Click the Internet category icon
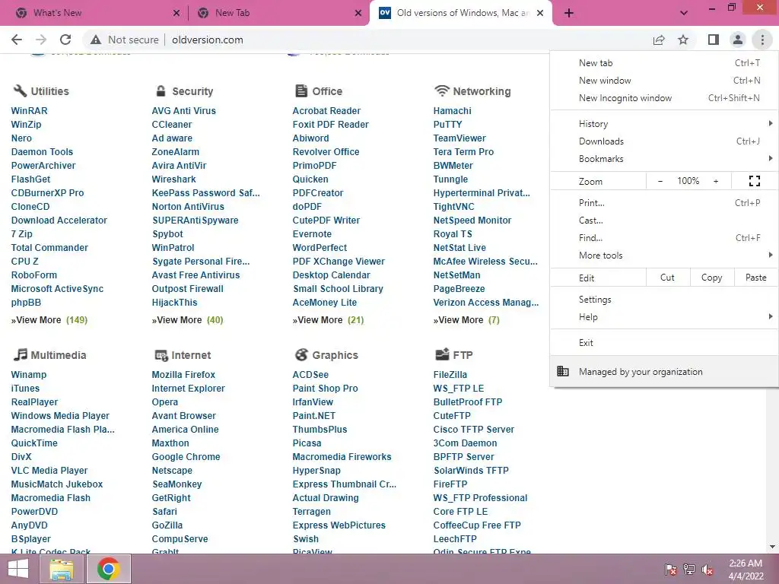The image size is (779, 584). [161, 355]
